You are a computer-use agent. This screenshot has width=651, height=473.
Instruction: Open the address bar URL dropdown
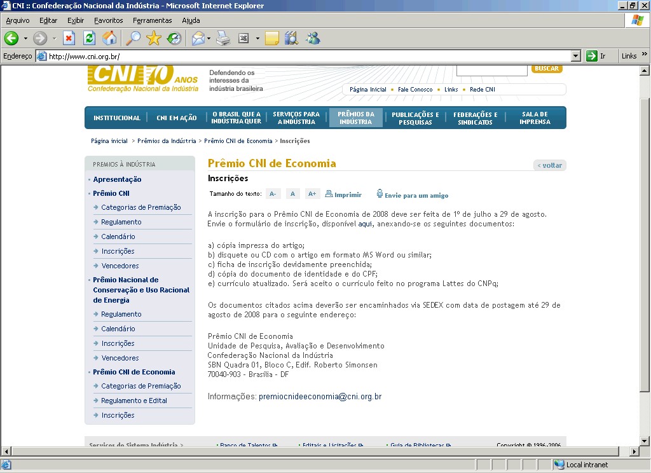click(575, 56)
